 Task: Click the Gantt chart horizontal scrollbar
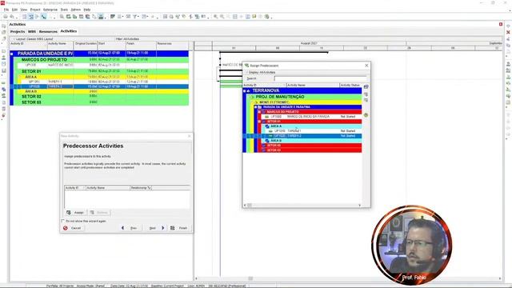tap(348, 278)
